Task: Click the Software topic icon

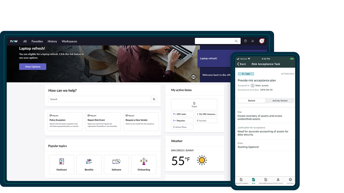Action: [116, 162]
